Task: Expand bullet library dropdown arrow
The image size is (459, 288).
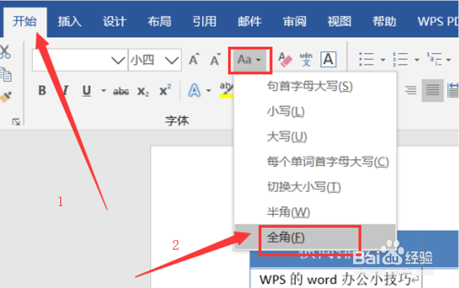Action: tap(383, 60)
